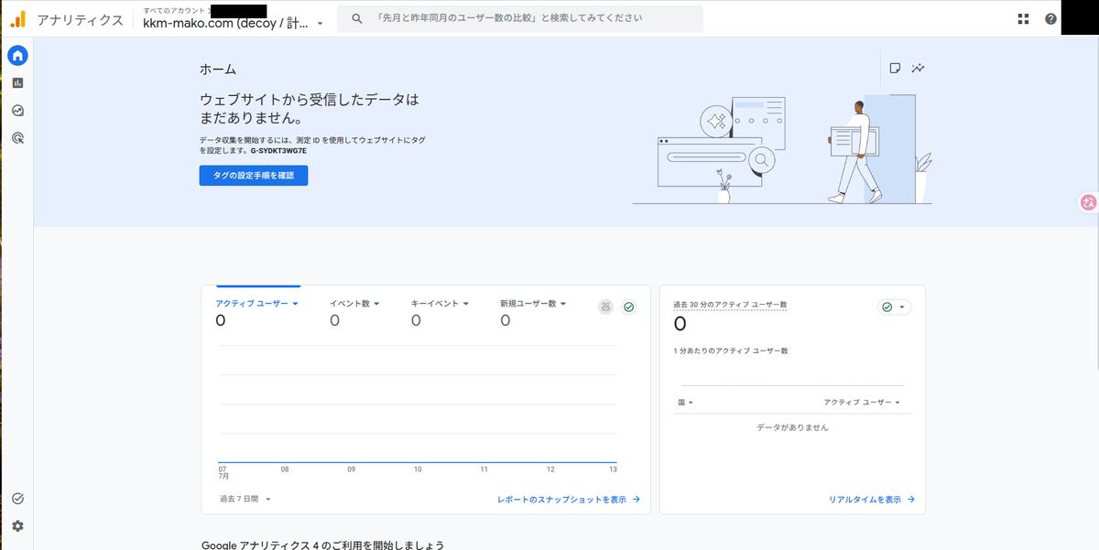Click the すべてのアカウント breadcrumb

175,10
